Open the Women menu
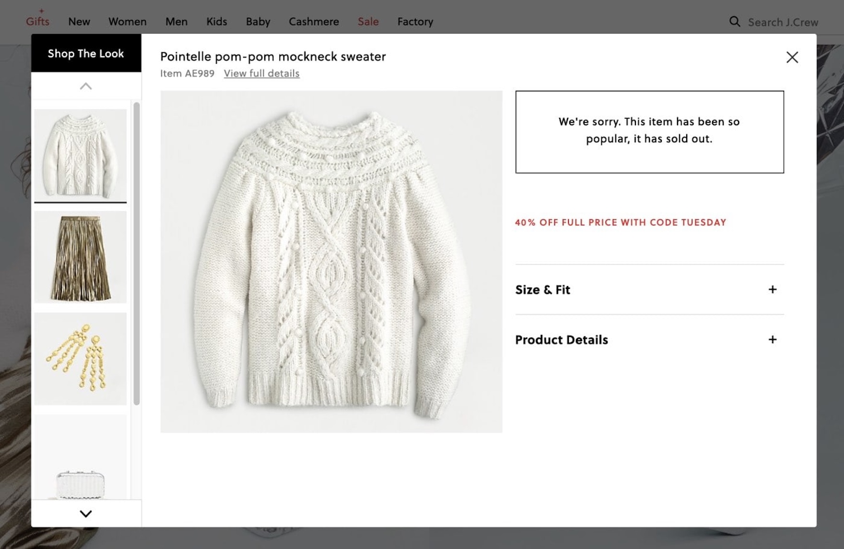The height and width of the screenshot is (549, 844). click(x=127, y=22)
